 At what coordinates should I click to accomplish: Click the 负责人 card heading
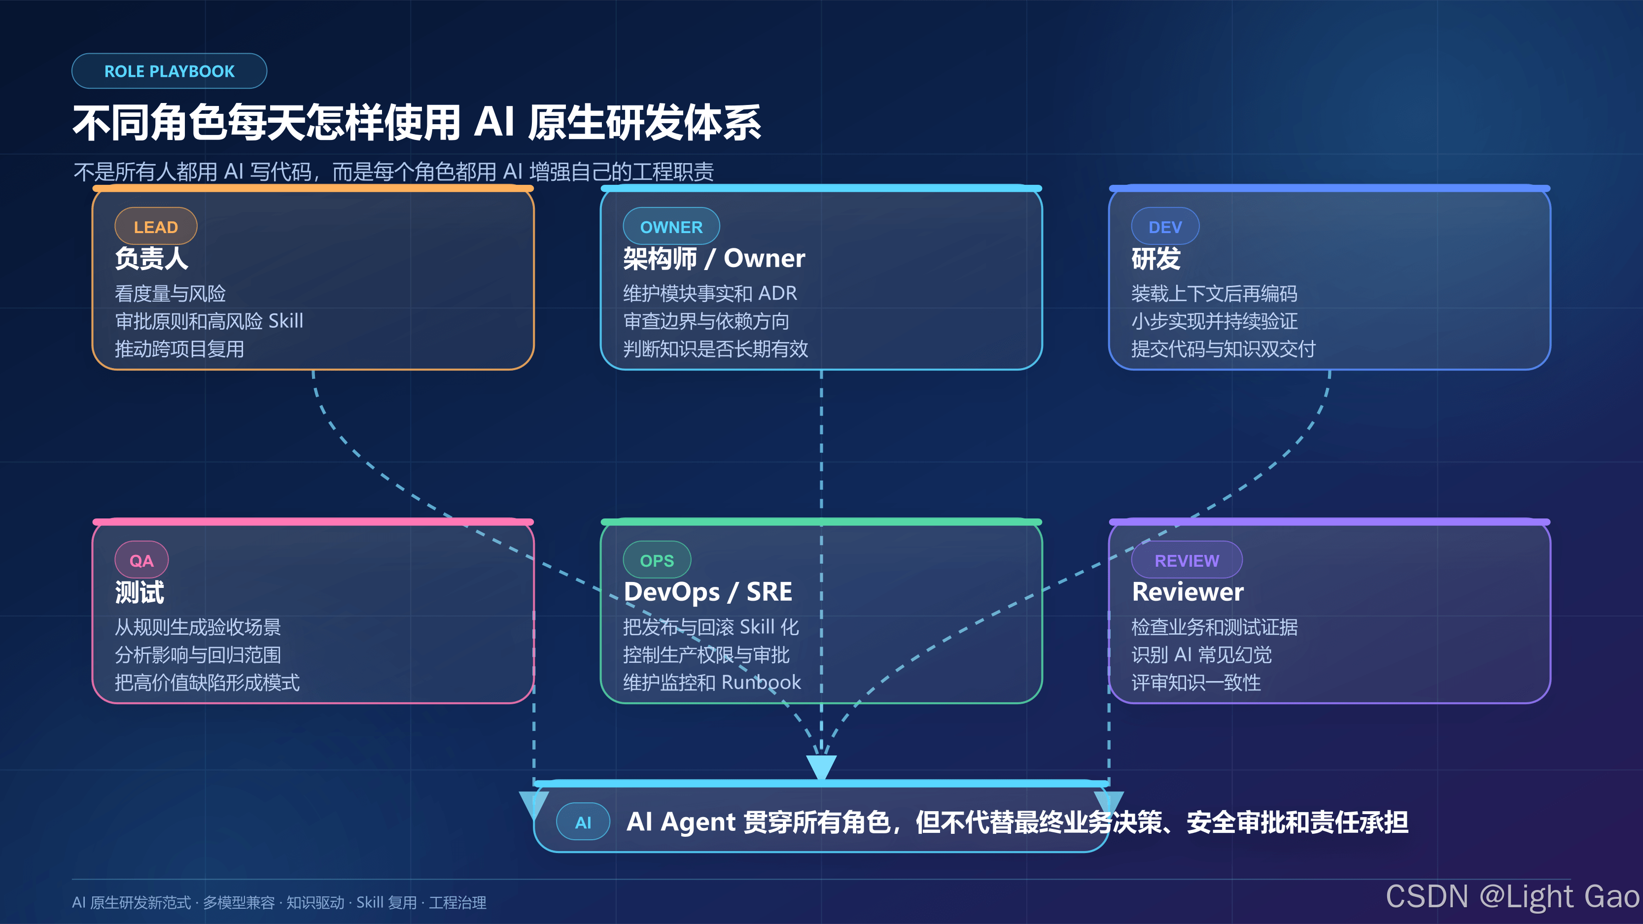[152, 258]
